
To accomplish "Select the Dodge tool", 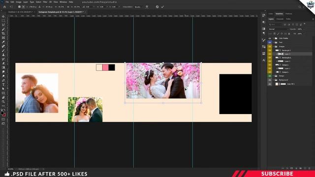I will (x=3, y=76).
